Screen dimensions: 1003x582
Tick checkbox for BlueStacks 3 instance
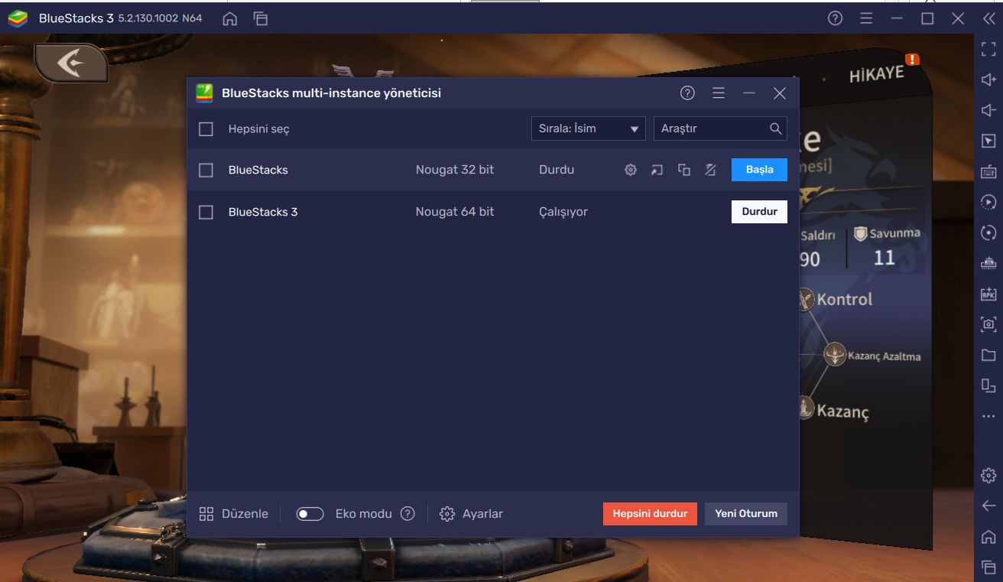click(x=206, y=212)
